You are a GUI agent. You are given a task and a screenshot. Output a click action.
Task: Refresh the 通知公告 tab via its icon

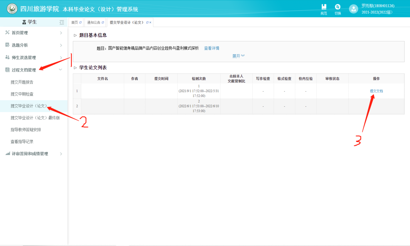pyautogui.click(x=103, y=22)
